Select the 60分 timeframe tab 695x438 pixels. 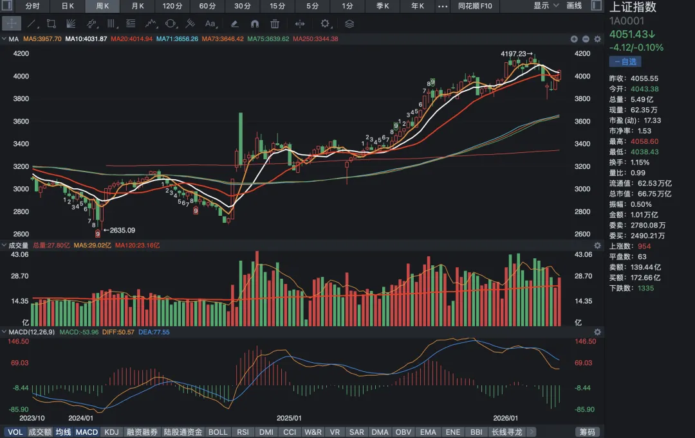pyautogui.click(x=207, y=6)
